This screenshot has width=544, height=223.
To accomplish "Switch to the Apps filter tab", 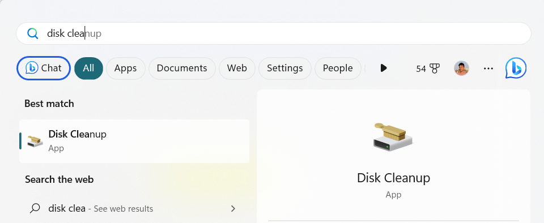I will [126, 68].
